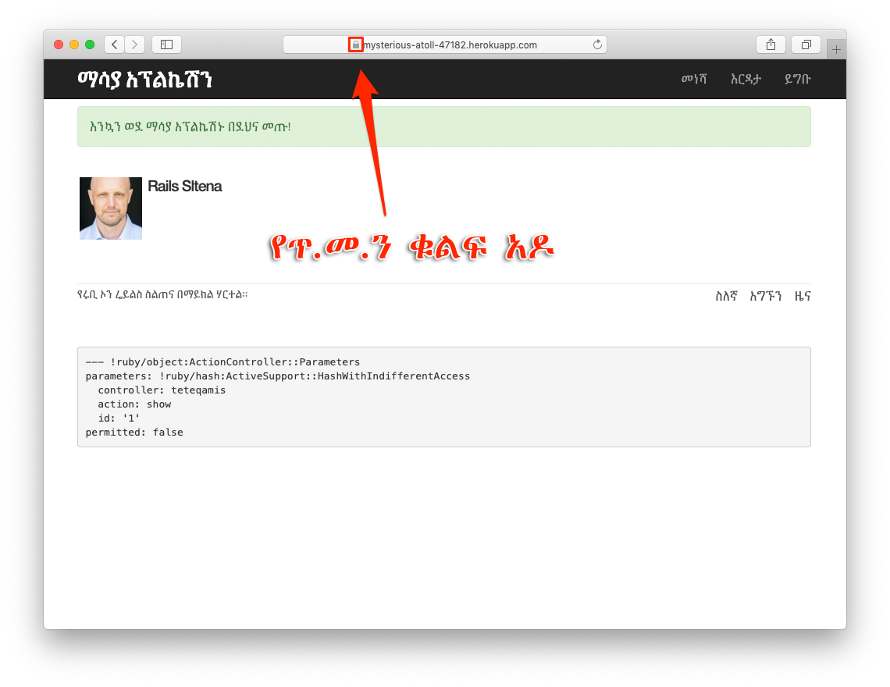Click the address bar mysterious-atoll-47182.herokuapp.com
890x687 pixels.
(x=445, y=44)
